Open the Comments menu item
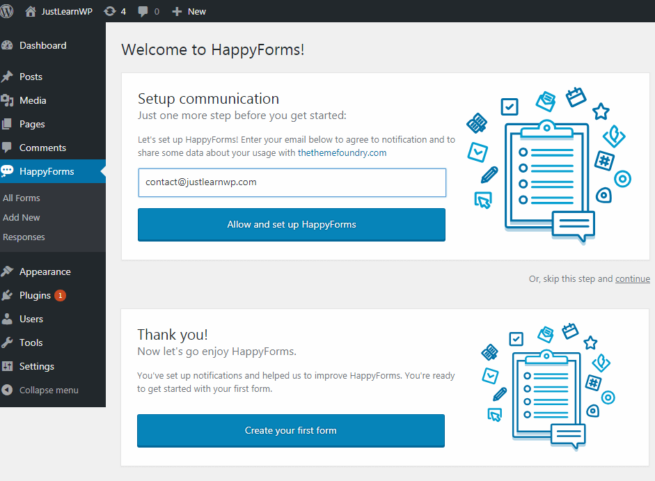The image size is (655, 481). 53,148
